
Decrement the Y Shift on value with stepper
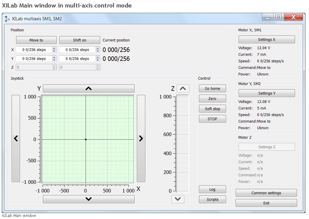pyautogui.click(x=98, y=60)
